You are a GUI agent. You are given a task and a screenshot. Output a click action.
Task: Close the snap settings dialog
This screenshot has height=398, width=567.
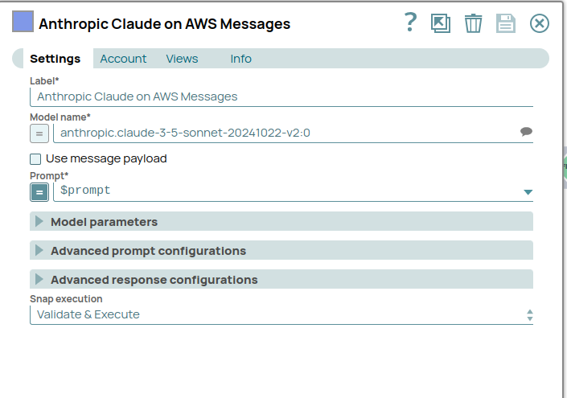[x=539, y=23]
